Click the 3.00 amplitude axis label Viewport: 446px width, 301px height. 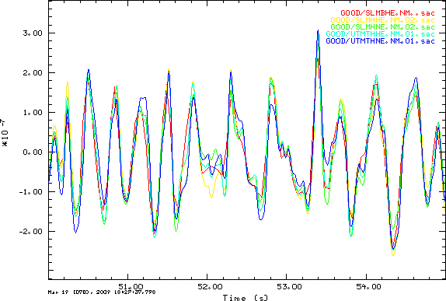(33, 33)
